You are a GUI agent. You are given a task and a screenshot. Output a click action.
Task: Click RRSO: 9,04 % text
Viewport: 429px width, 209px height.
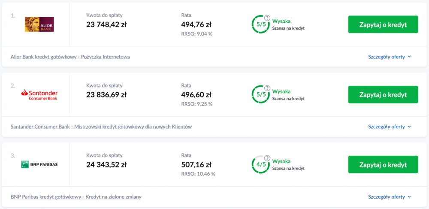click(197, 34)
